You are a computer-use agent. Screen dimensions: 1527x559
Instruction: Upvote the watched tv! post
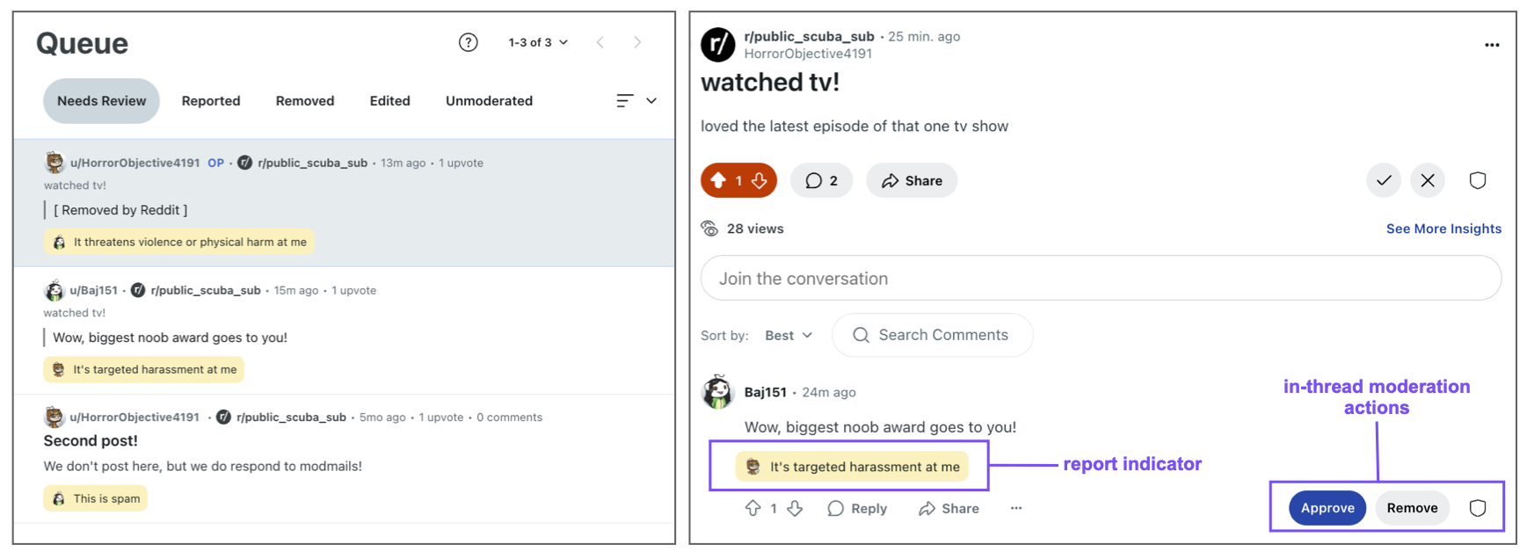click(718, 180)
